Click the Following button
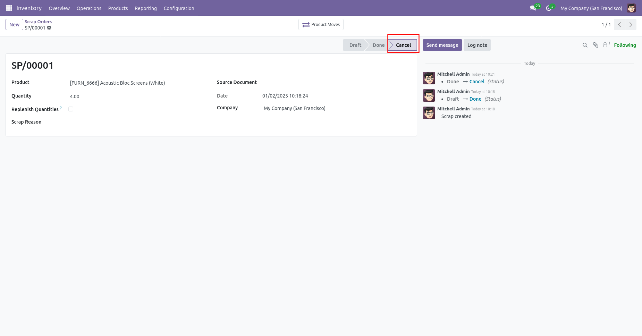642x336 pixels. pyautogui.click(x=625, y=45)
